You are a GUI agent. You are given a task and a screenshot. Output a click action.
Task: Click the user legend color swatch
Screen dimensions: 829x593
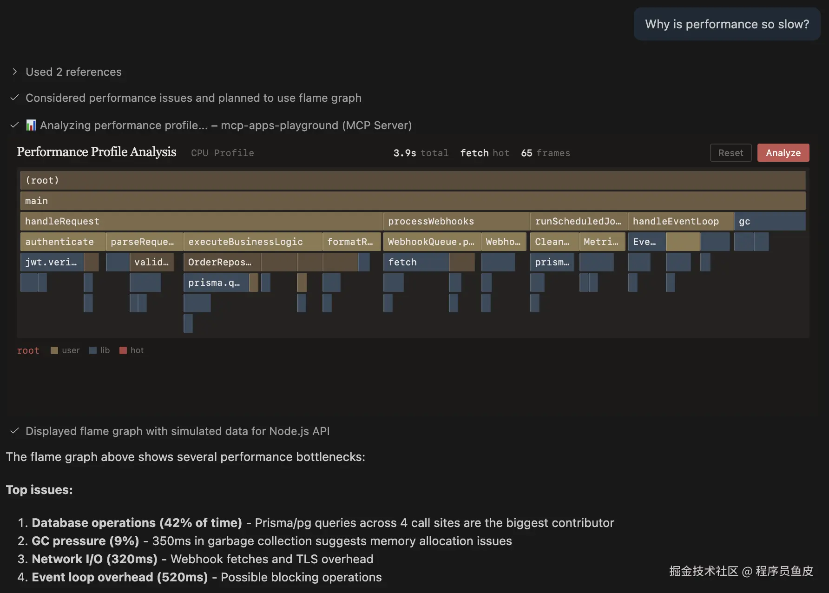tap(54, 350)
